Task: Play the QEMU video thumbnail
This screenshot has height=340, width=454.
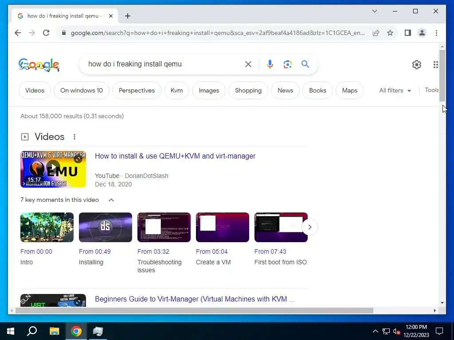Action: point(53,169)
